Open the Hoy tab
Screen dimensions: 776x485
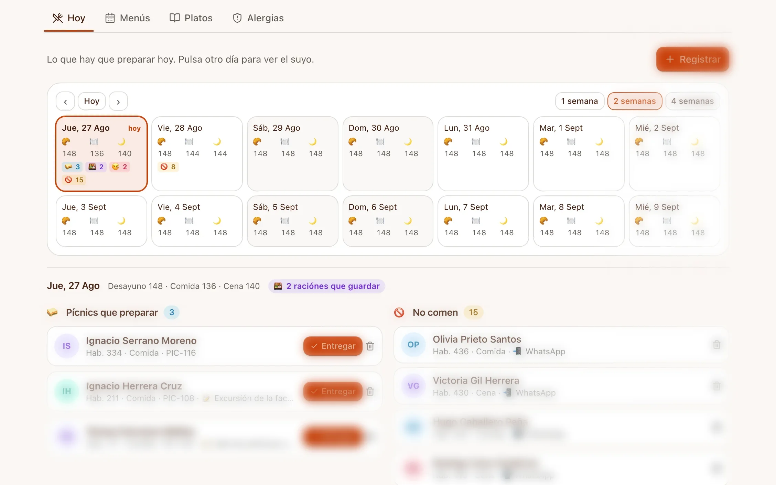pyautogui.click(x=69, y=18)
